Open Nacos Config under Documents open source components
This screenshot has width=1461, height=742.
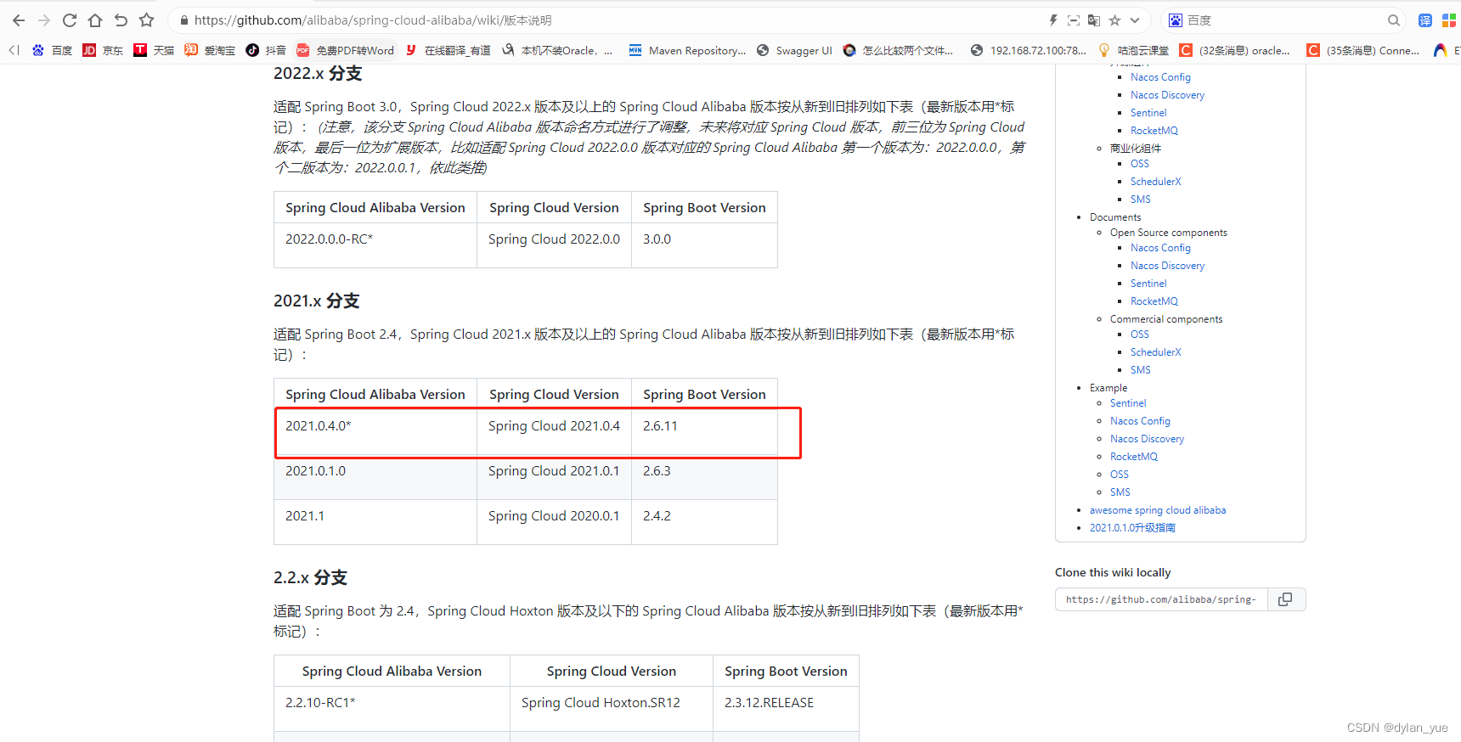coord(1160,248)
